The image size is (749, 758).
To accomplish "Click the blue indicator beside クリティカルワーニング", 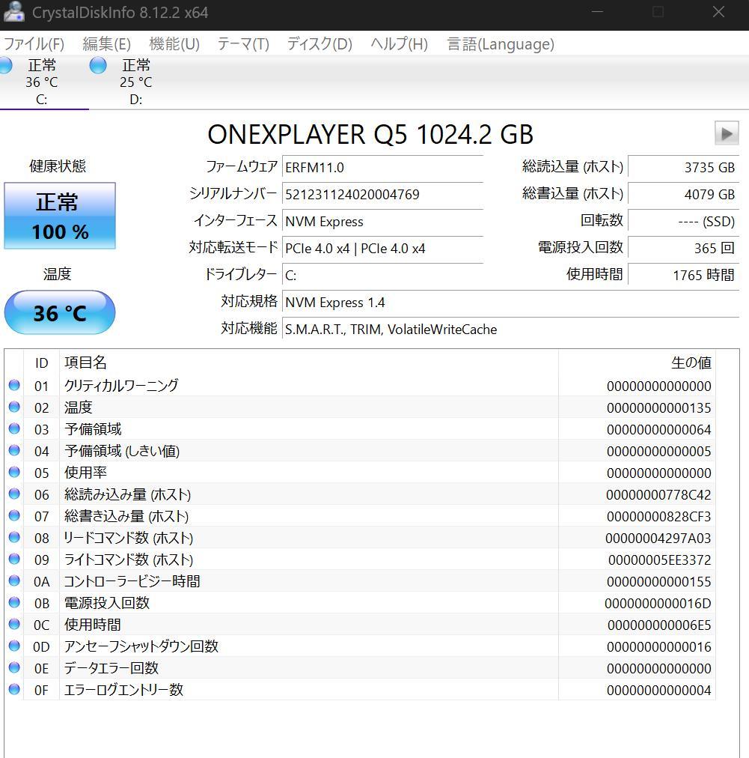I will [14, 385].
